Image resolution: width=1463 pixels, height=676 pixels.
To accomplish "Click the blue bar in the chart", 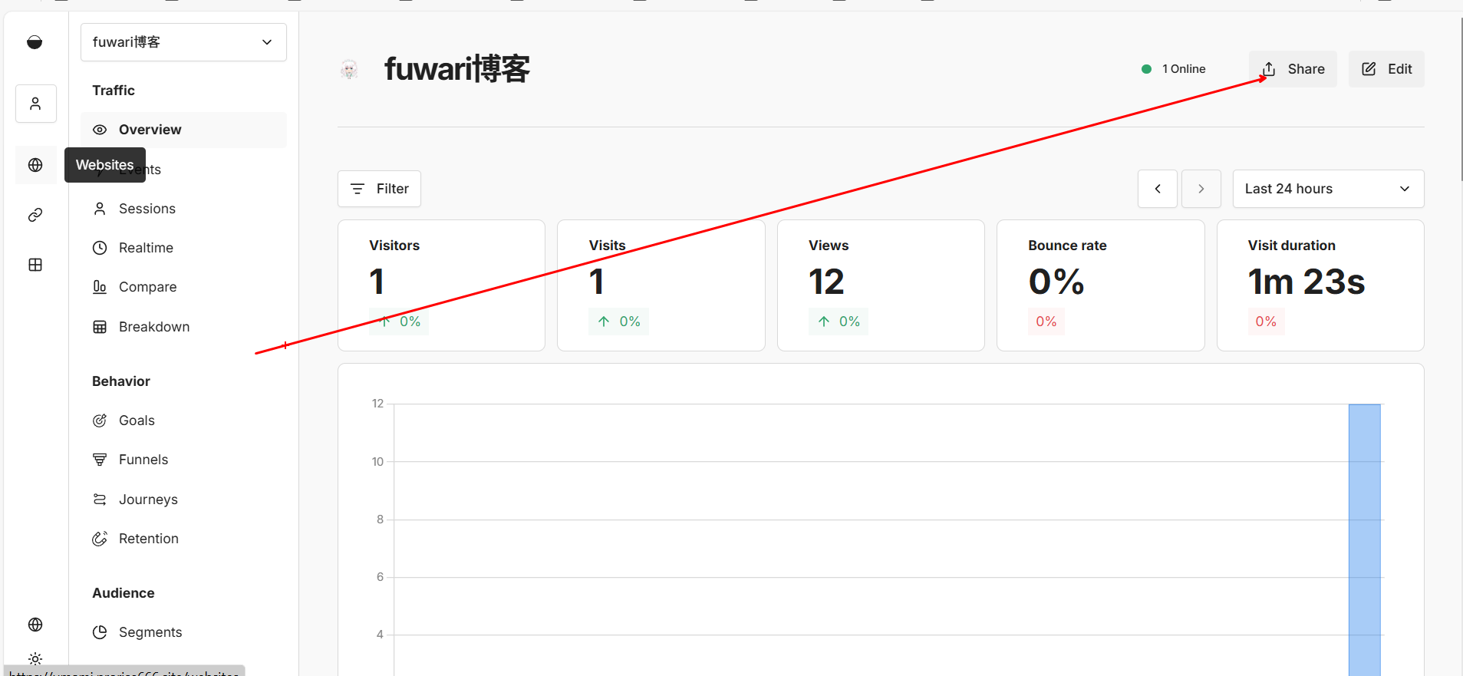I will [1364, 537].
